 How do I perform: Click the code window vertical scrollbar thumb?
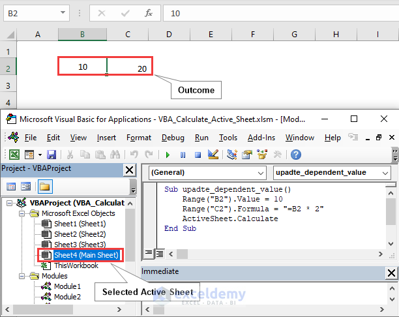pos(391,212)
